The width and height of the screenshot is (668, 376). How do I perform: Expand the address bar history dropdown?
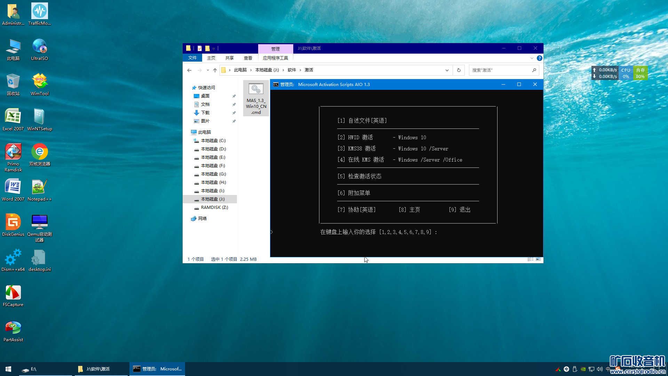click(x=447, y=70)
